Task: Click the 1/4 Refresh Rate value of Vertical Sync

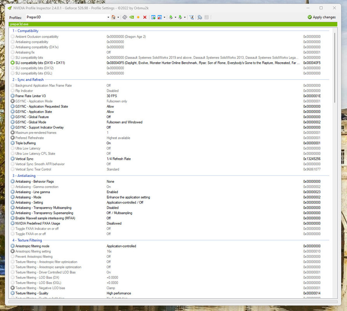Action: pyautogui.click(x=119, y=159)
